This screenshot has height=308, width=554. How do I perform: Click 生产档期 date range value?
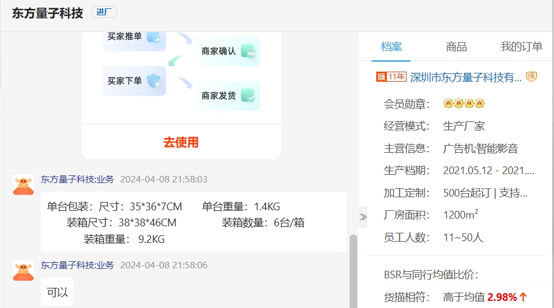[489, 171]
